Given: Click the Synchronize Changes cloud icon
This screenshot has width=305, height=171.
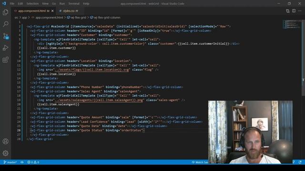Looking at the screenshot, I should coord(22,162).
